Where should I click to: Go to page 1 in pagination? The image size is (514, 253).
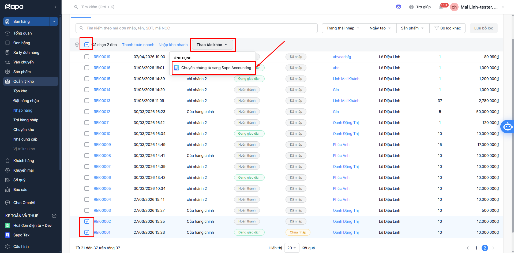476,248
